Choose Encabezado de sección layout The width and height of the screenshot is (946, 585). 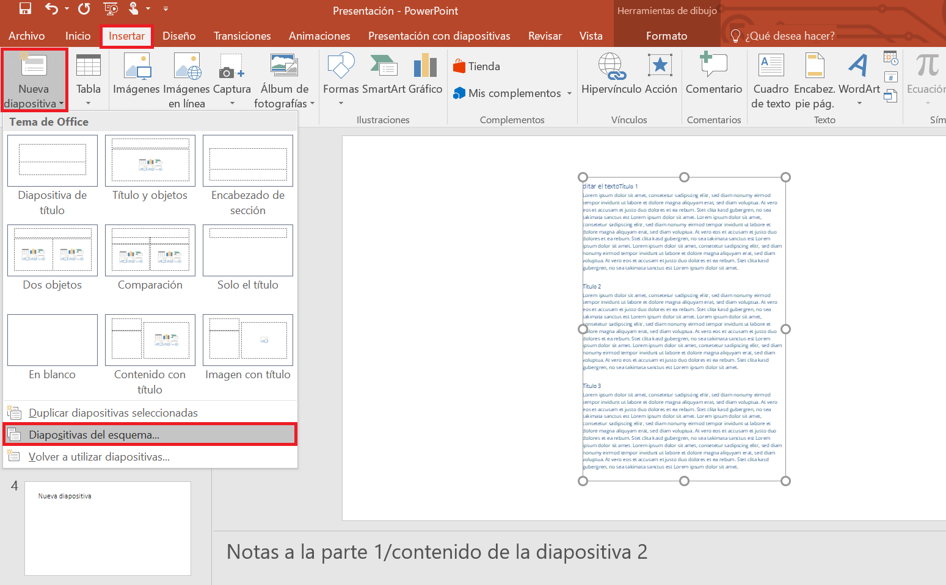pos(248,176)
